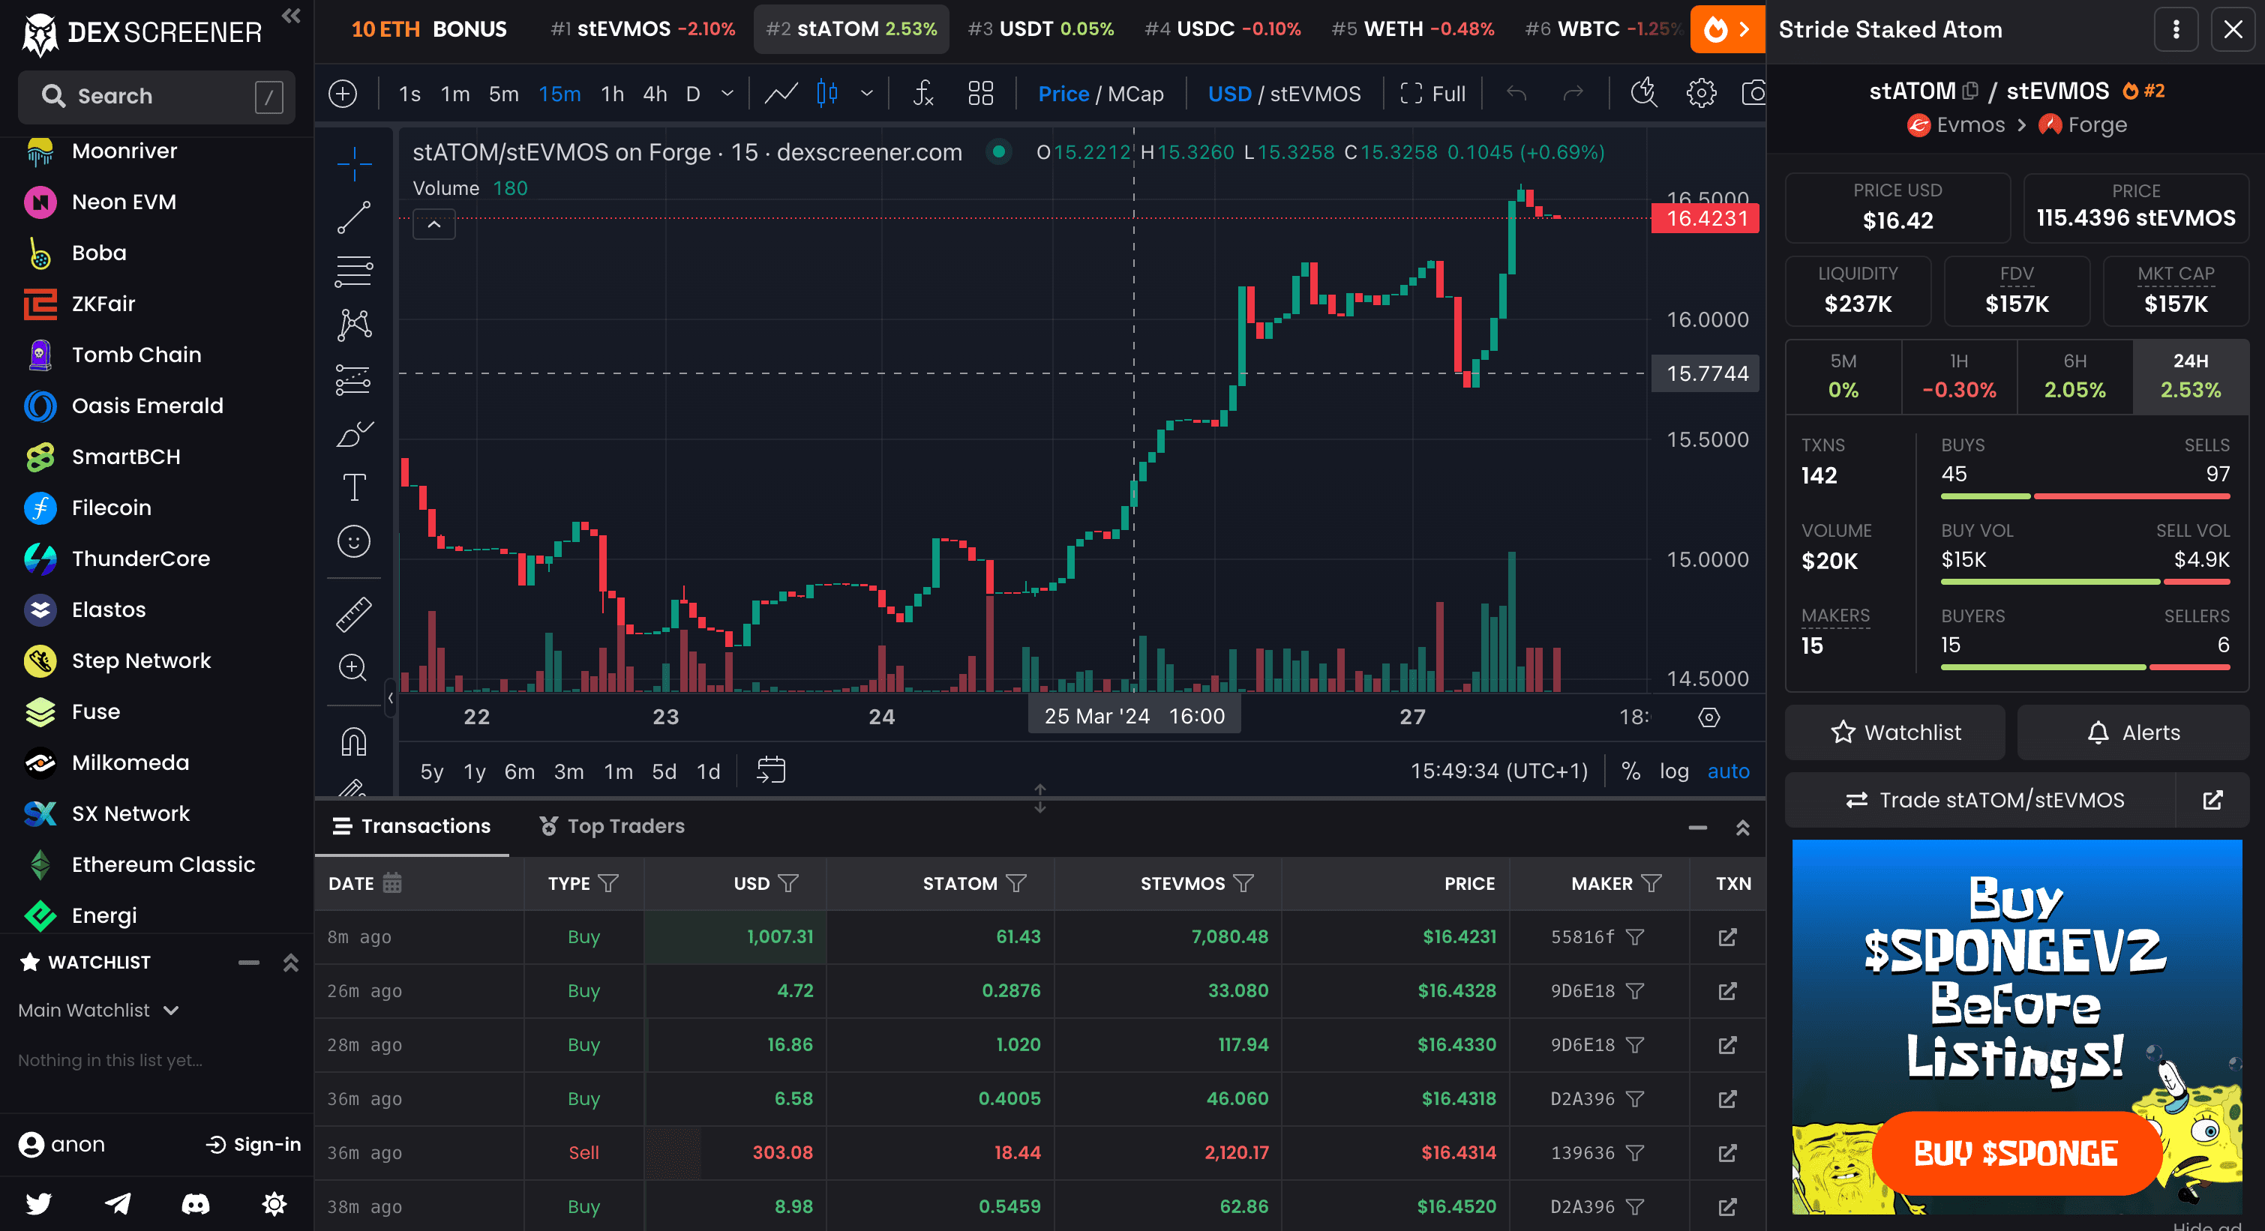Collapse the left sidebar
The image size is (2265, 1231).
pos(291,16)
